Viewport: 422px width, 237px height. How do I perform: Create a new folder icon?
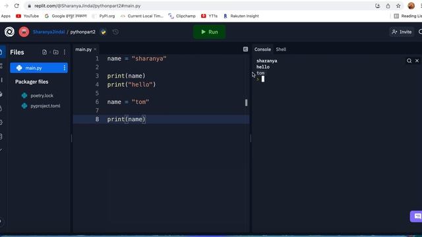click(55, 52)
